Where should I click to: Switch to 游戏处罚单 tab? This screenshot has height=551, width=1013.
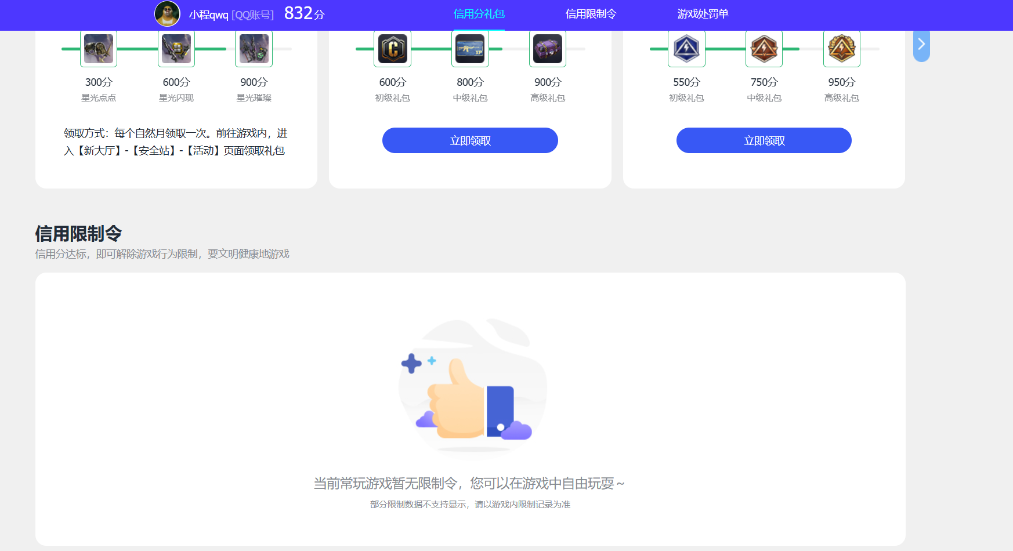pyautogui.click(x=703, y=14)
